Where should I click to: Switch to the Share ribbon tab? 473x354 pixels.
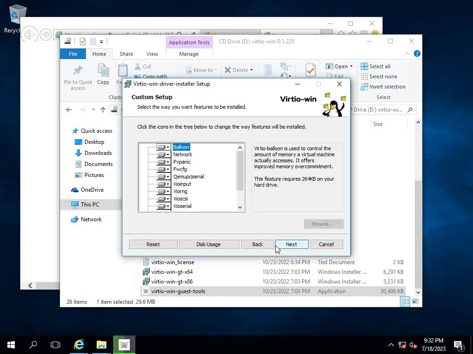[126, 54]
